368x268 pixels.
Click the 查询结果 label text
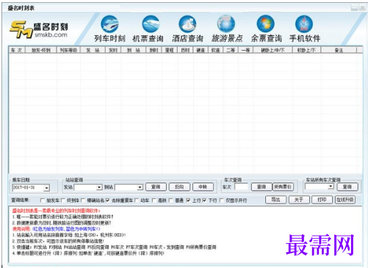tap(20, 200)
